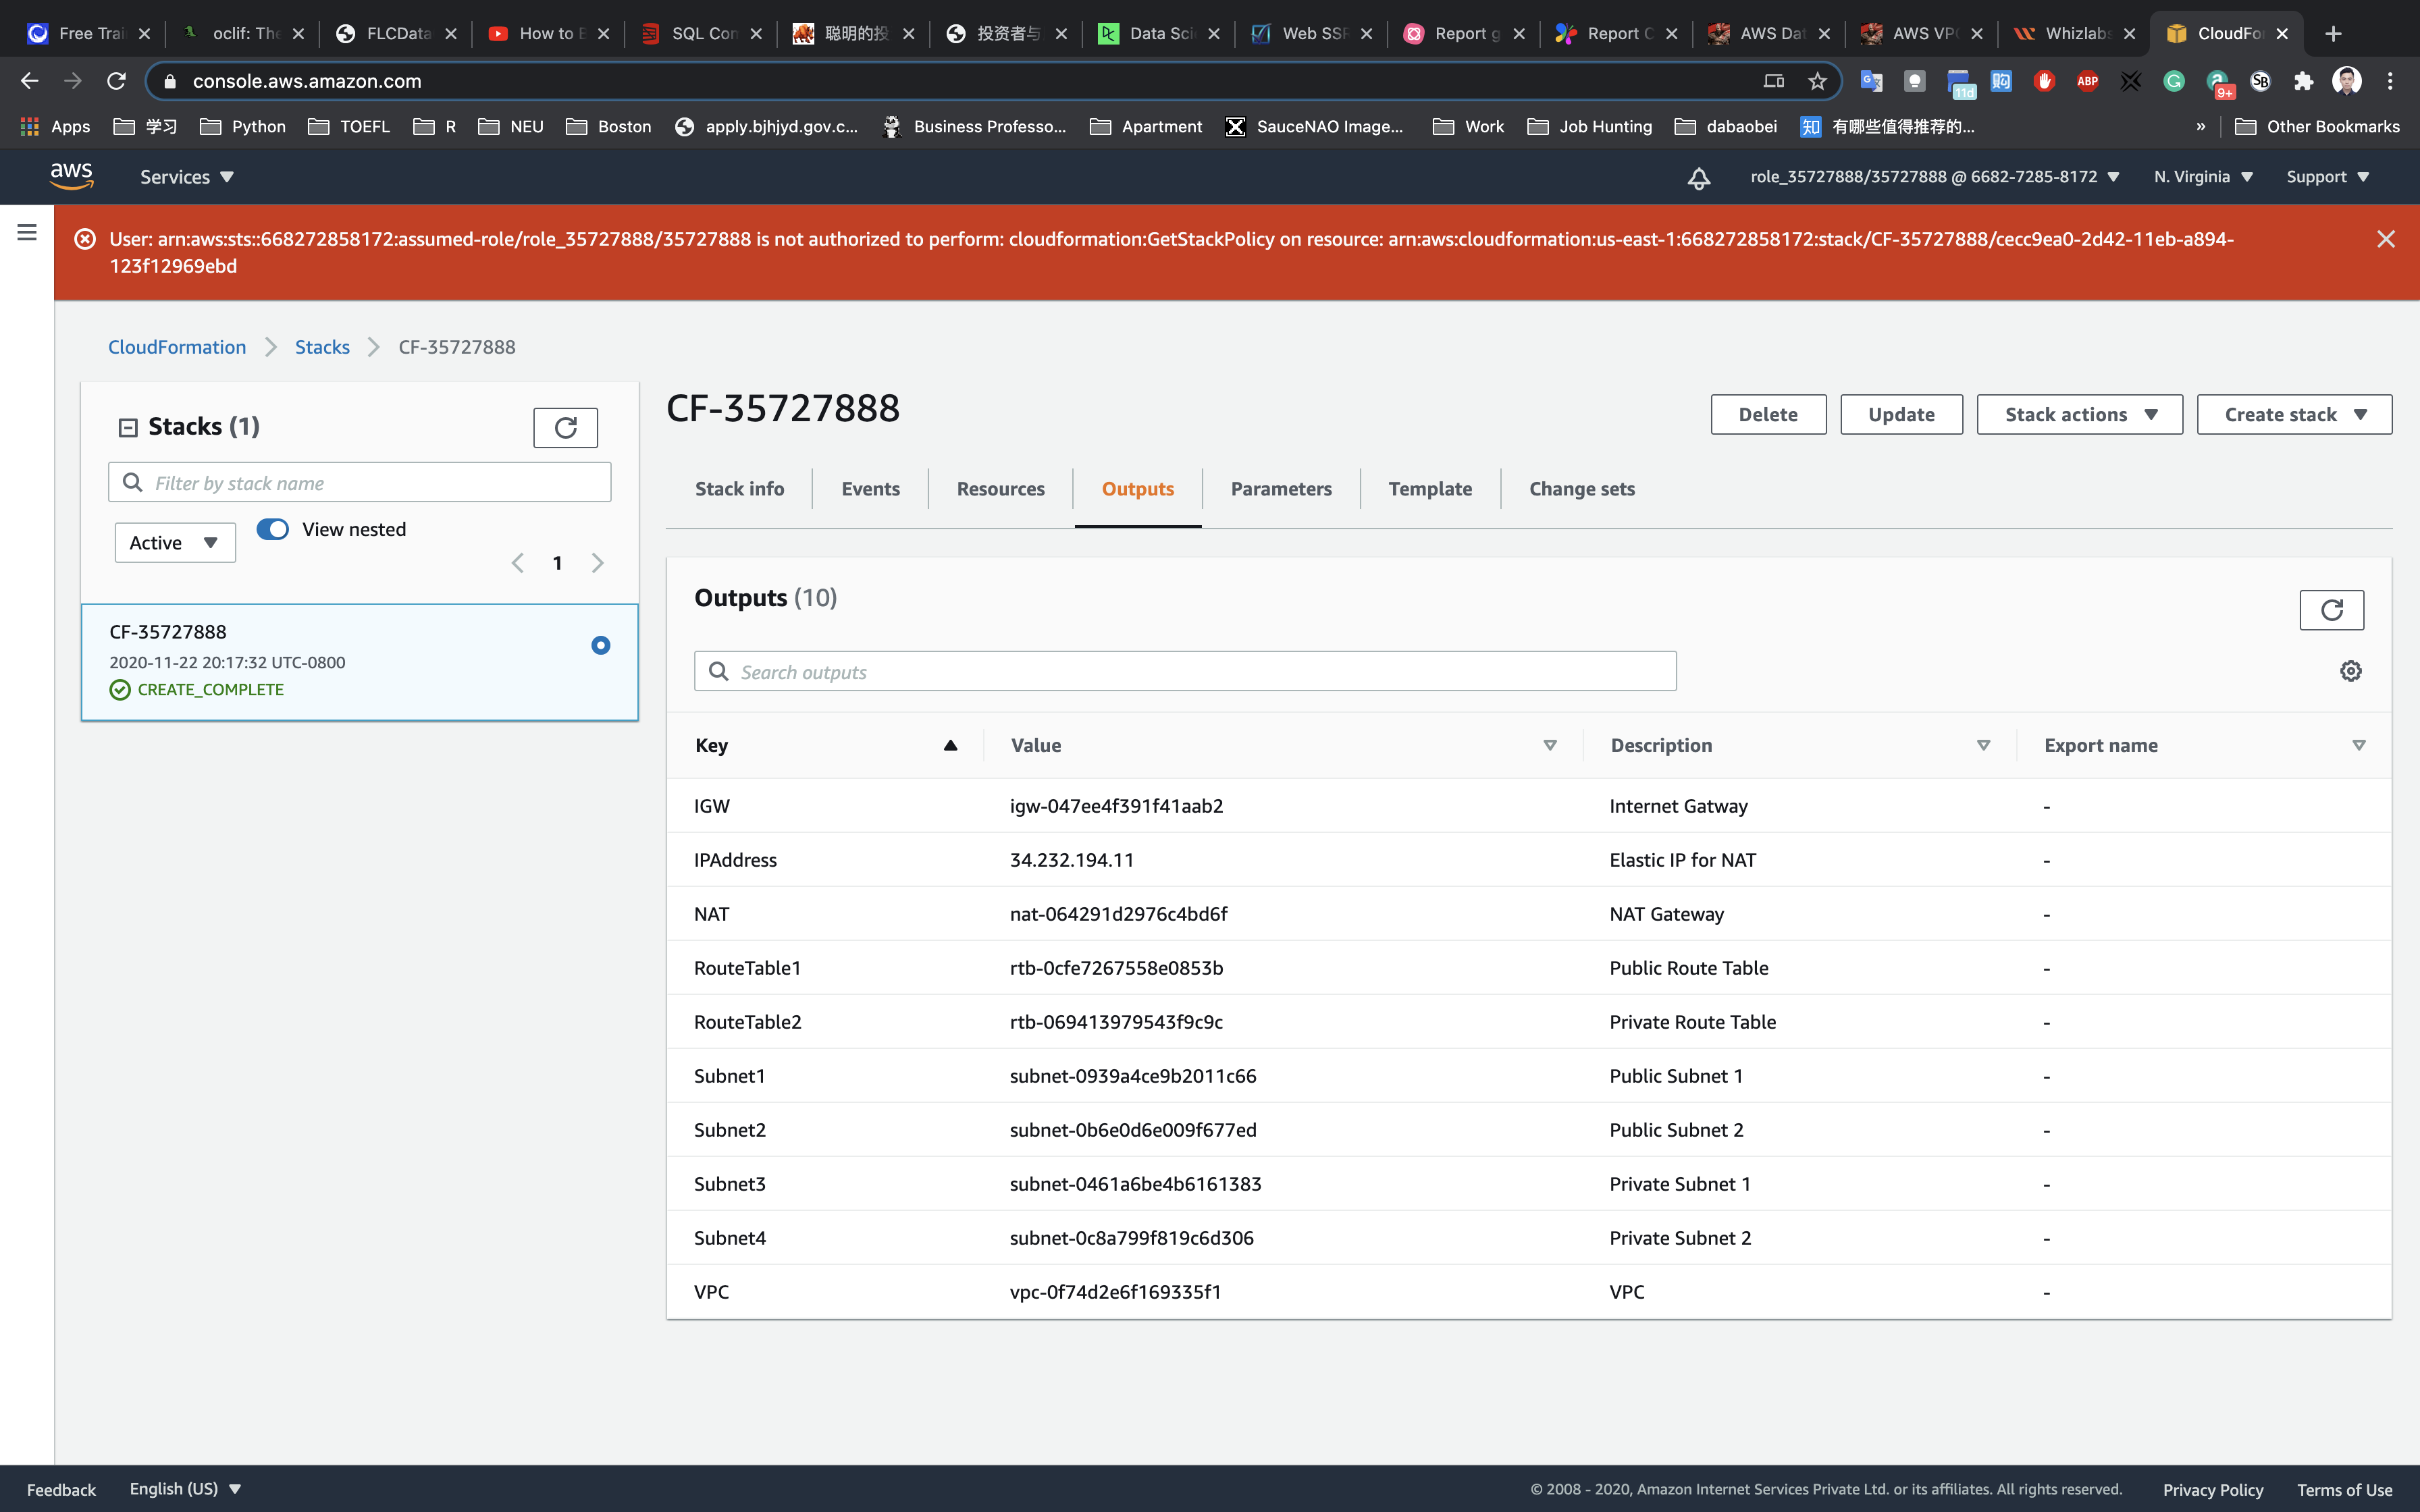Select the CF-35727888 stack radio button

click(600, 645)
